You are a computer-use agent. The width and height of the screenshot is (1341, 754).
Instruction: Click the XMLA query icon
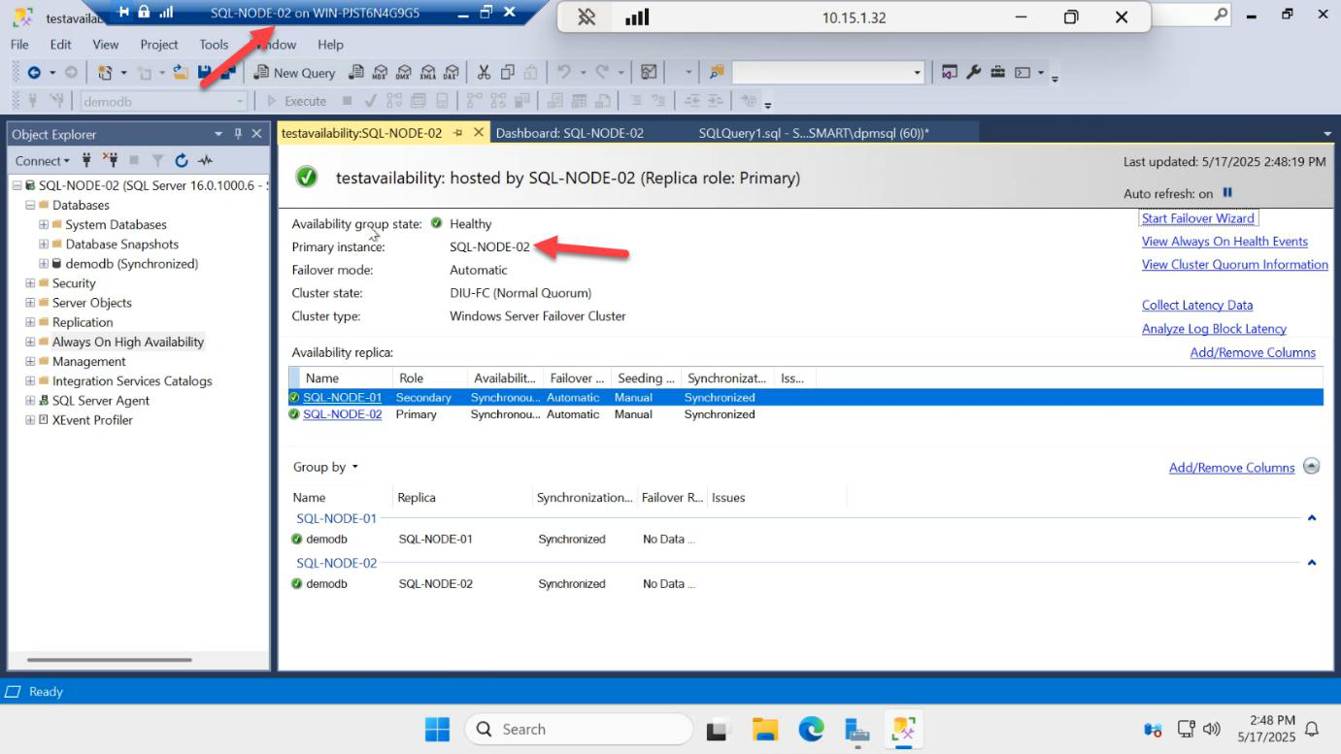click(426, 73)
